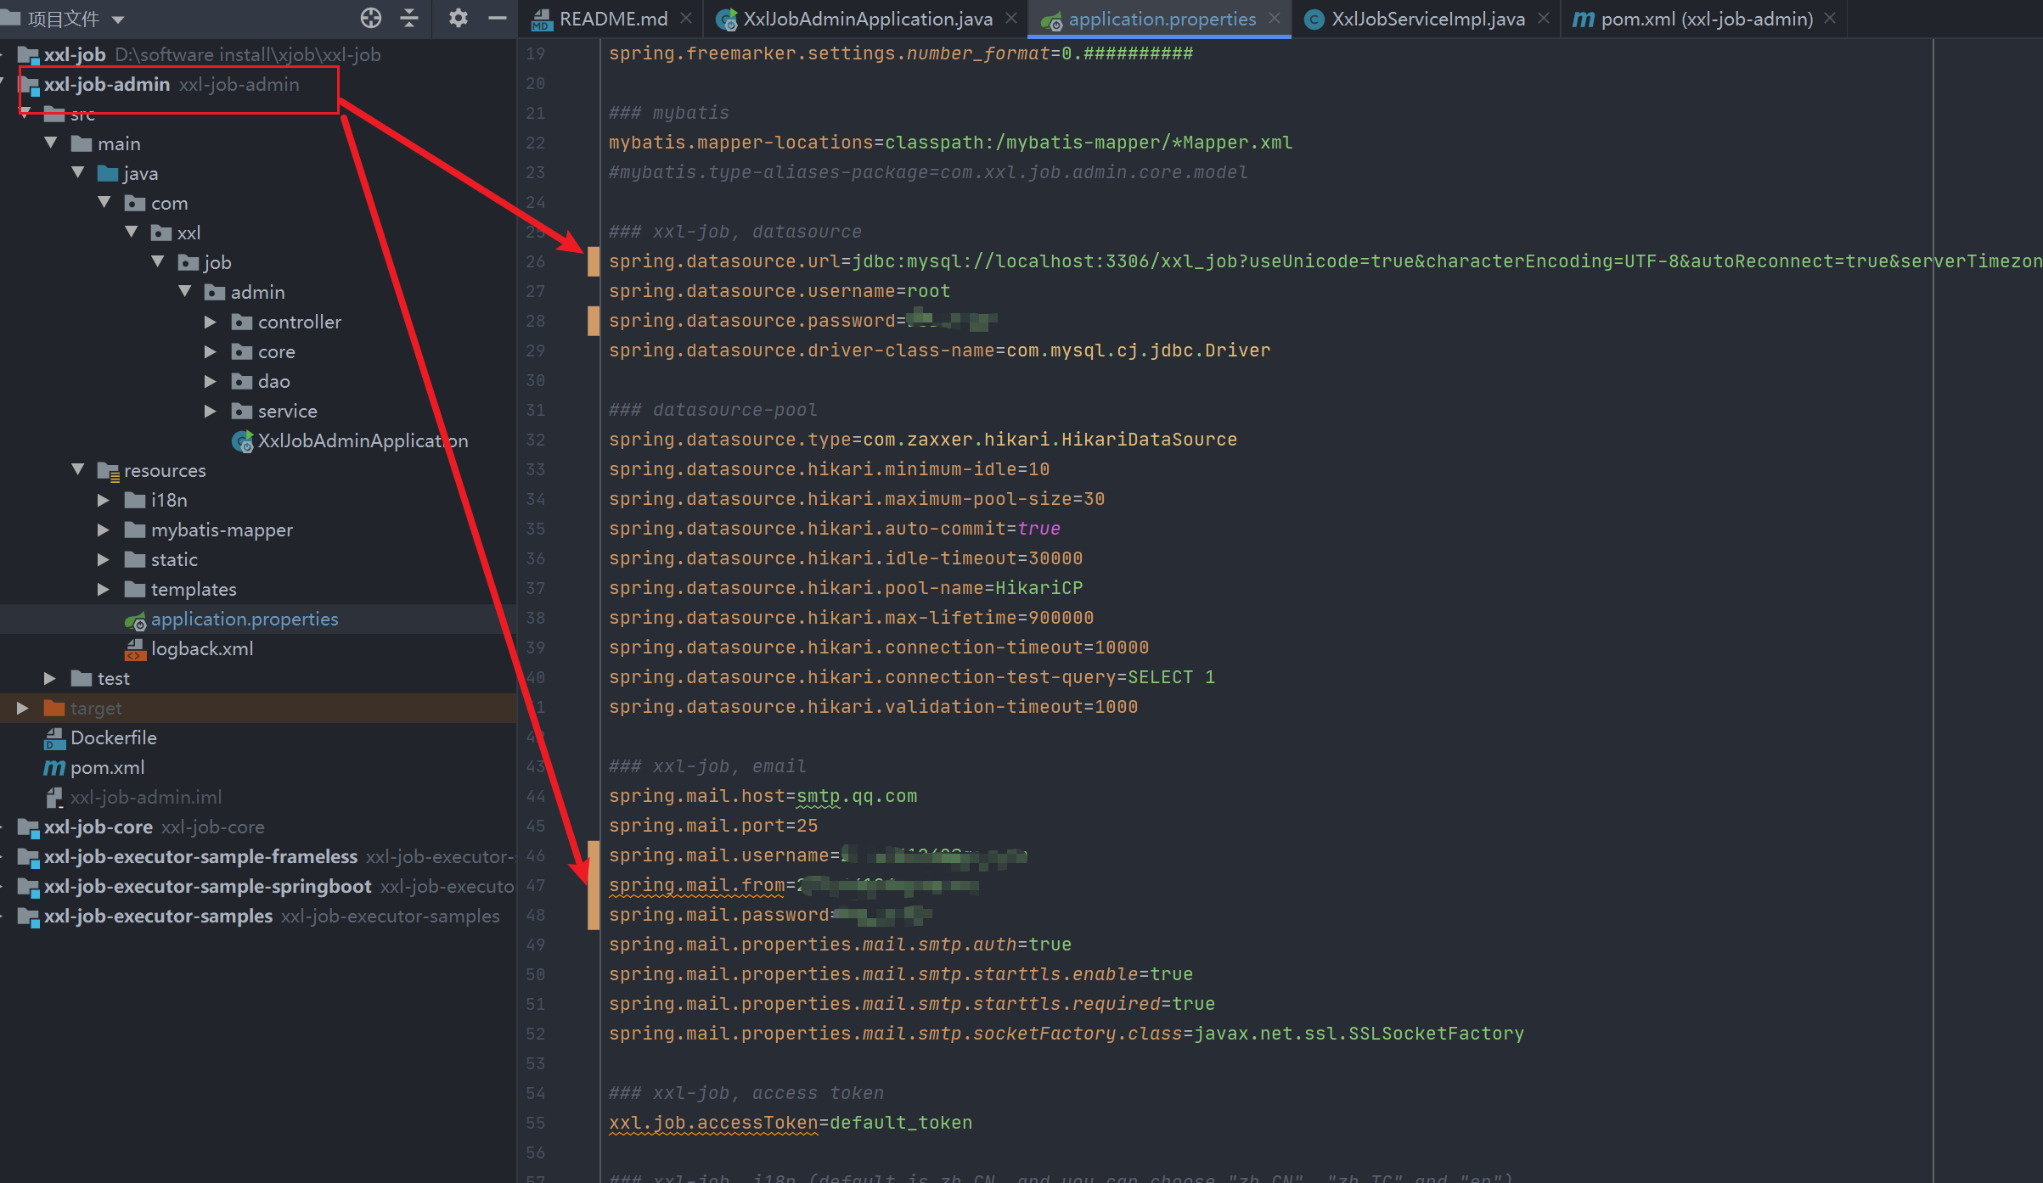Screen dimensions: 2043x1183
Task: Click the logback.xml file icon
Action: [x=135, y=649]
